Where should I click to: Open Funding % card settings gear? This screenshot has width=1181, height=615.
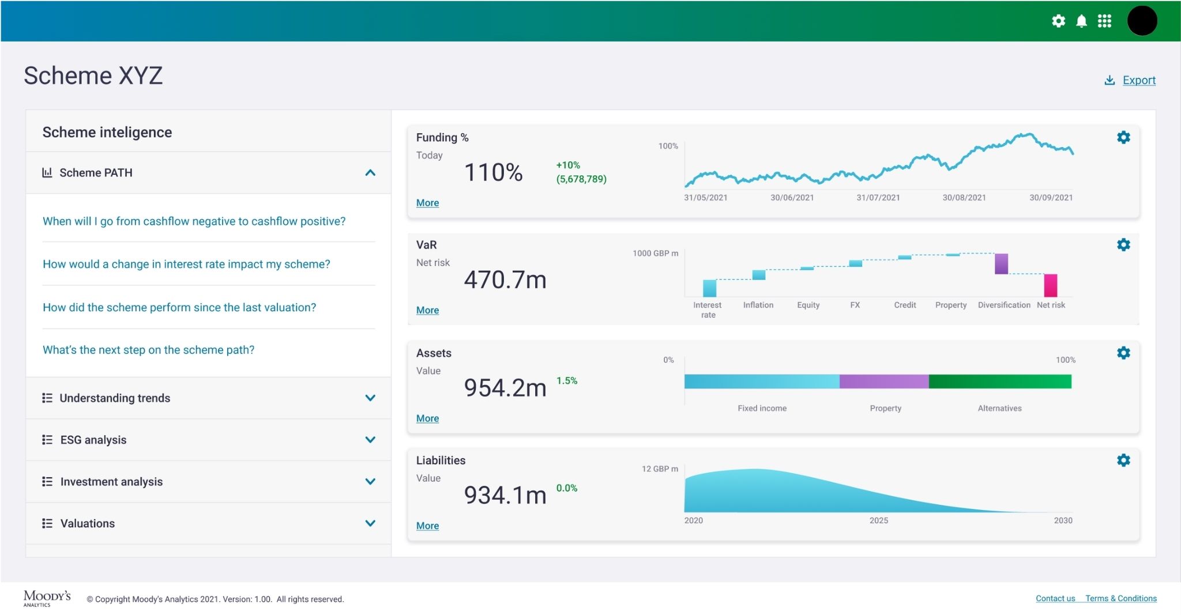pyautogui.click(x=1123, y=137)
